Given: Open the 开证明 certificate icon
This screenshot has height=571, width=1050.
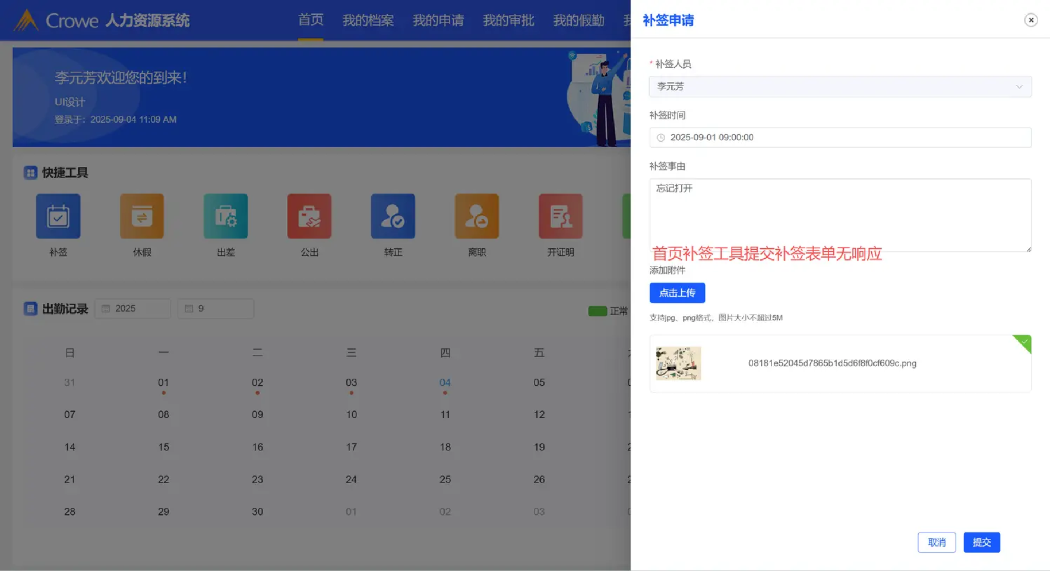Looking at the screenshot, I should pos(561,216).
